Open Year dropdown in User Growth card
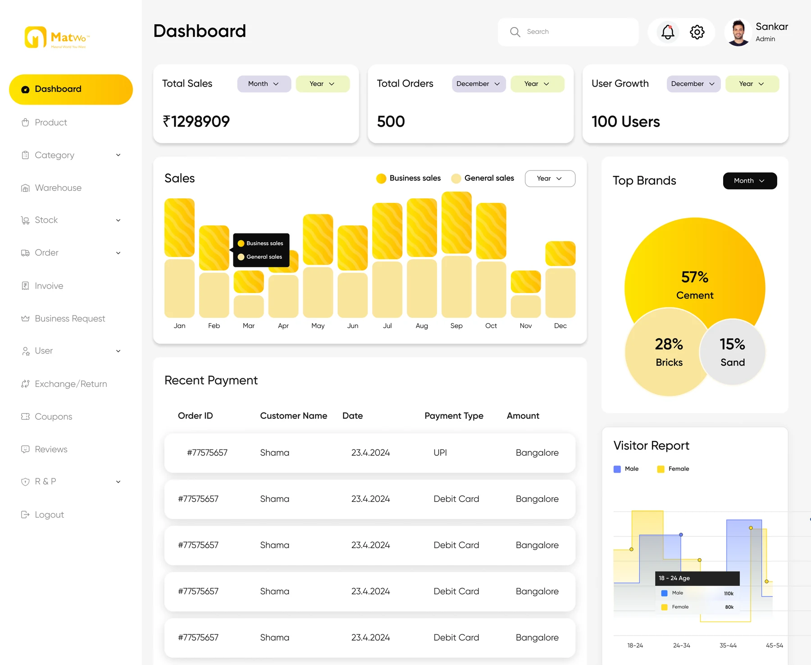811x665 pixels. pos(752,84)
